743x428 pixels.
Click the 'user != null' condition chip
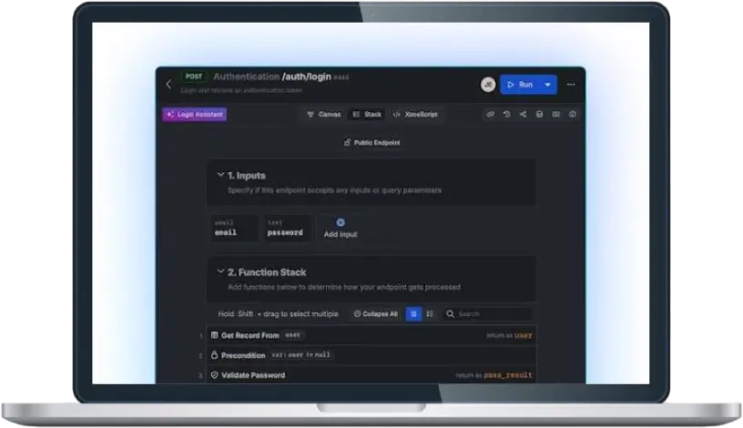pyautogui.click(x=300, y=355)
